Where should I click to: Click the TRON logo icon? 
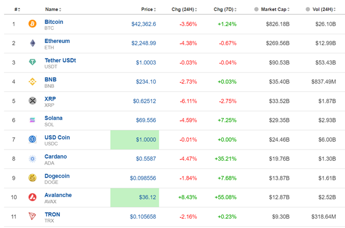tap(32, 216)
